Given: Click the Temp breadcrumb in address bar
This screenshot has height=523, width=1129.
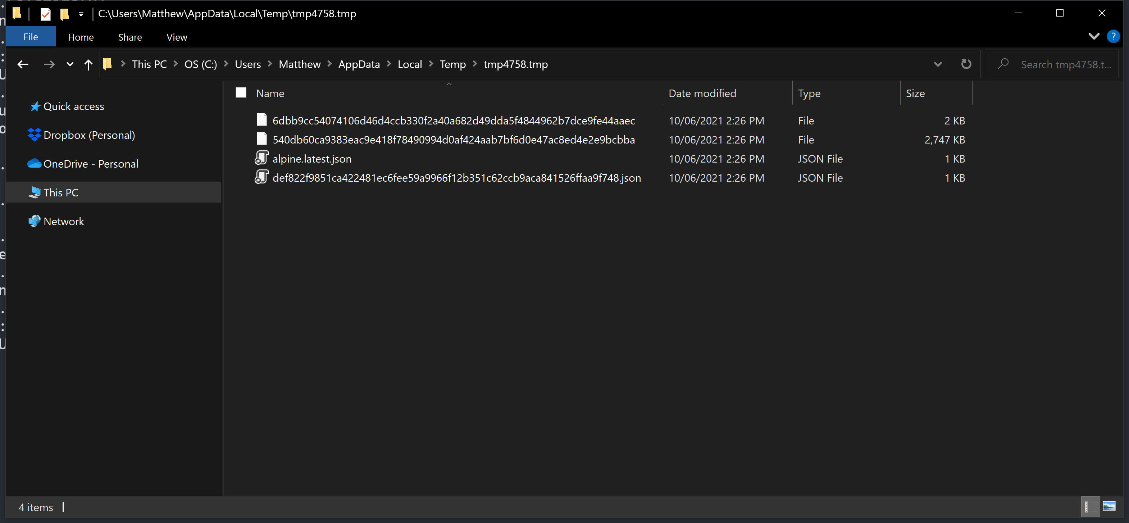Looking at the screenshot, I should click(452, 64).
